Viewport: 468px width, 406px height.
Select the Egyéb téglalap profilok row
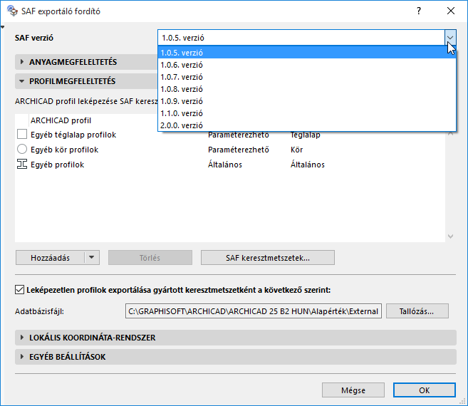point(230,135)
